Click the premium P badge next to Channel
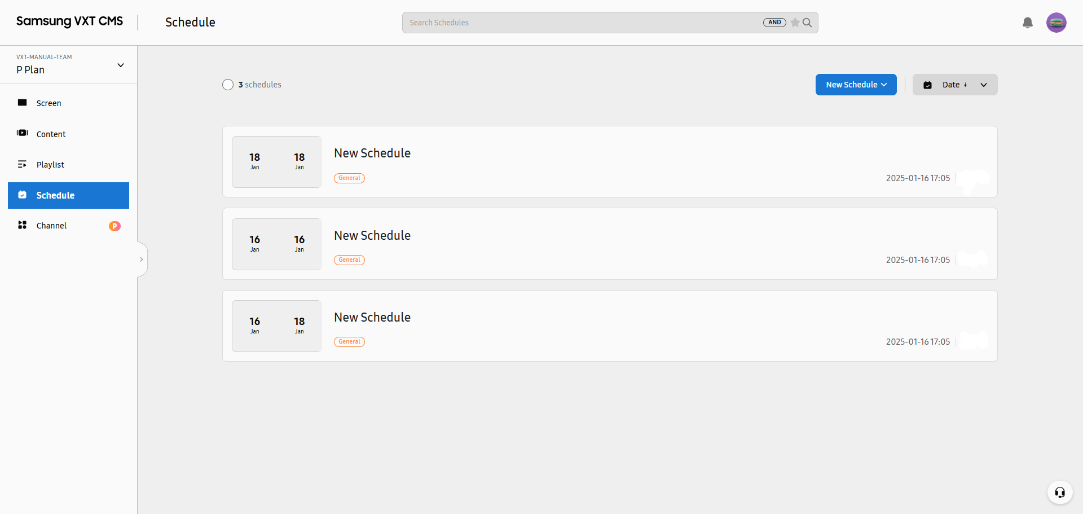Image resolution: width=1083 pixels, height=514 pixels. (x=115, y=226)
